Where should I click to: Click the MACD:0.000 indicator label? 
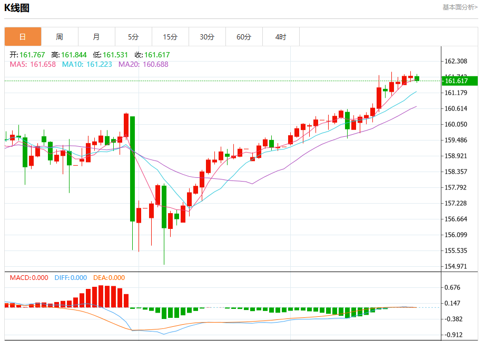(29, 278)
